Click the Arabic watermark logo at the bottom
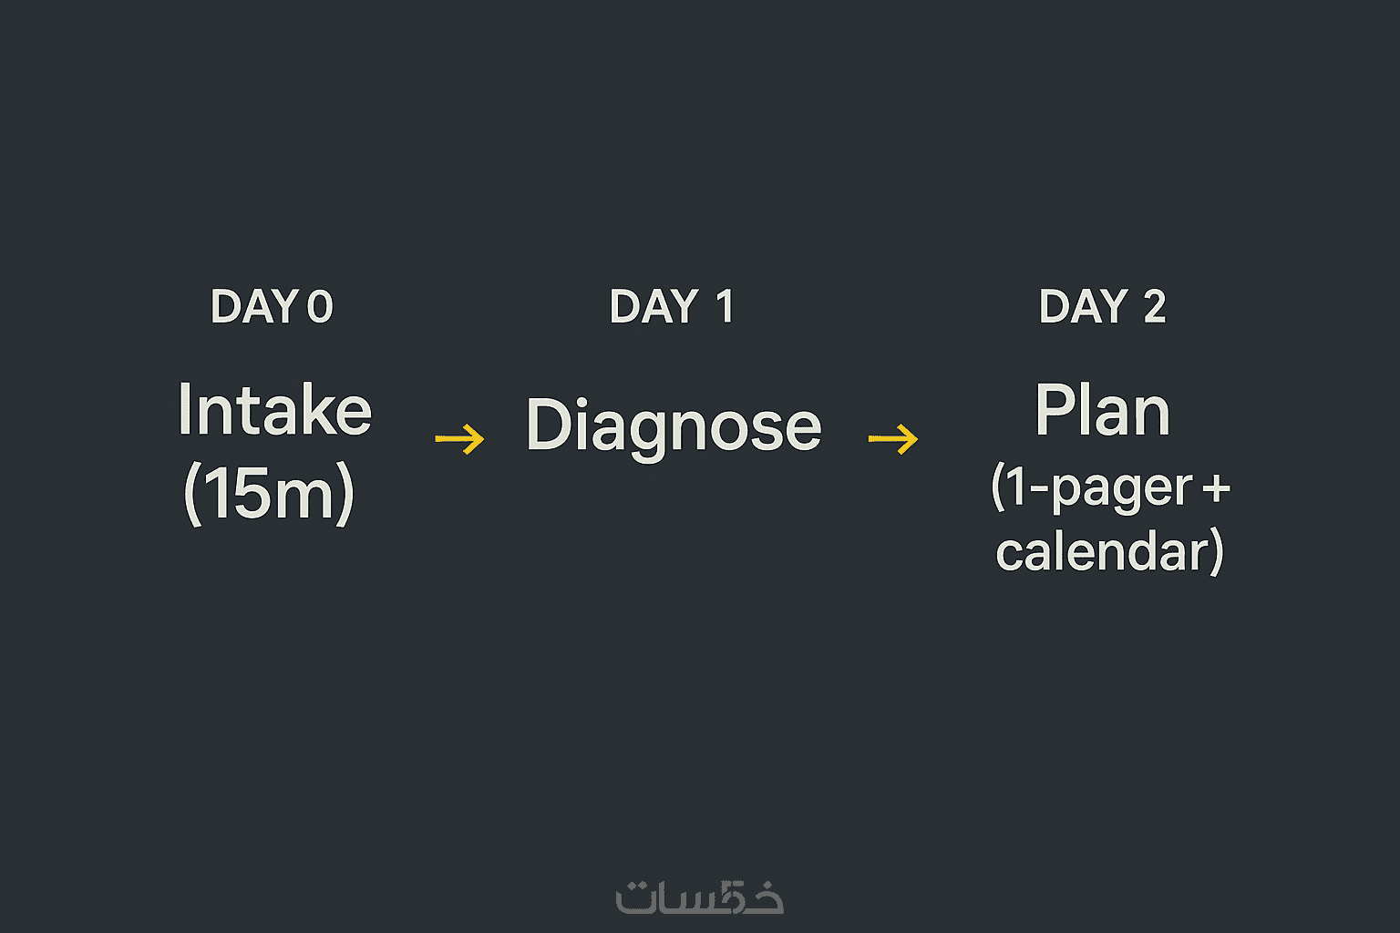 click(699, 897)
